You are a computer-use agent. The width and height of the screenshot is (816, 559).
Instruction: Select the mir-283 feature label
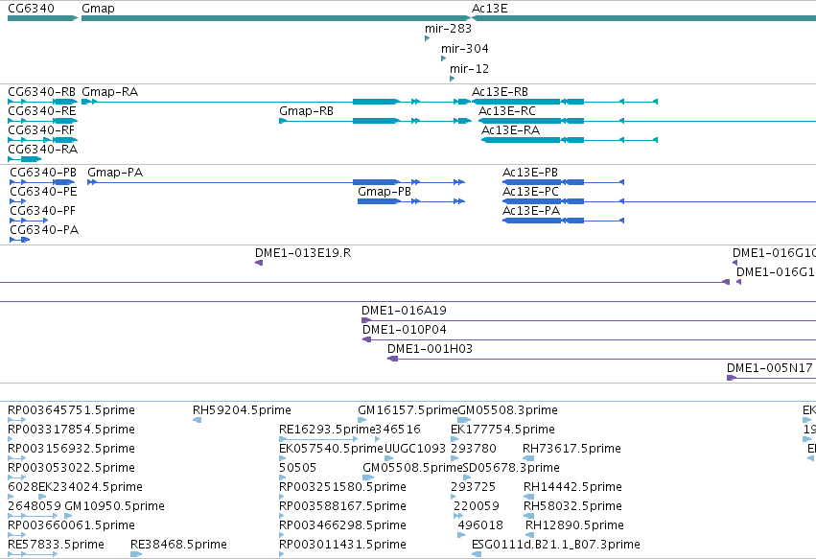(x=448, y=29)
